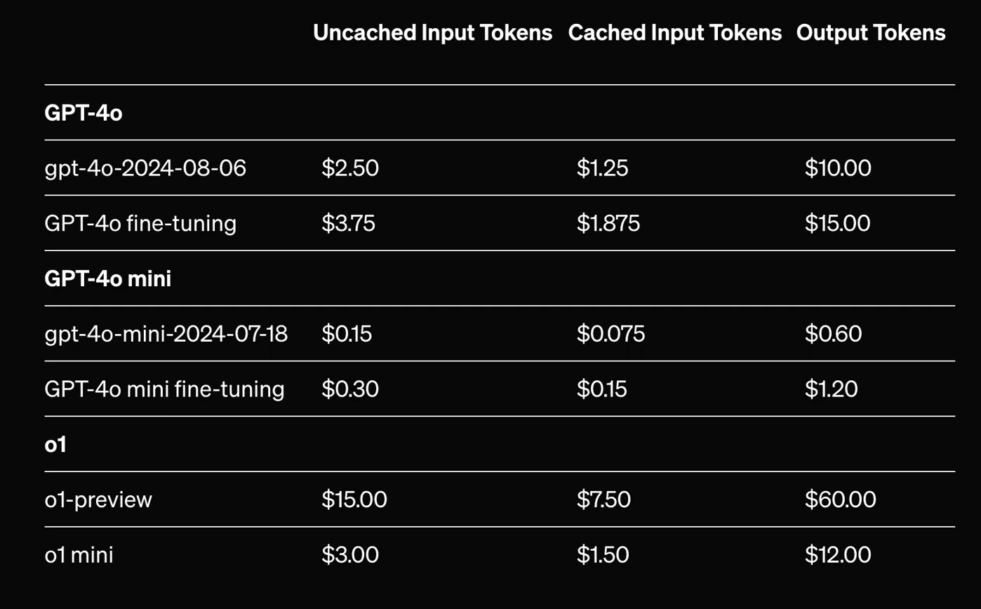Click the $0.075 cached price cell
The image size is (981, 609).
click(x=610, y=334)
